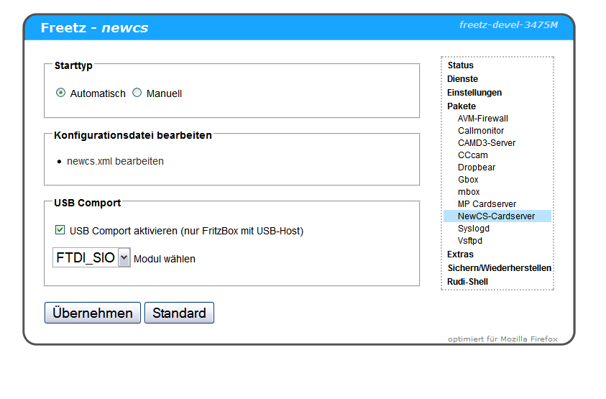Viewport: 606px width, 399px height.
Task: Select the Automatisch start type radio button
Action: click(60, 93)
